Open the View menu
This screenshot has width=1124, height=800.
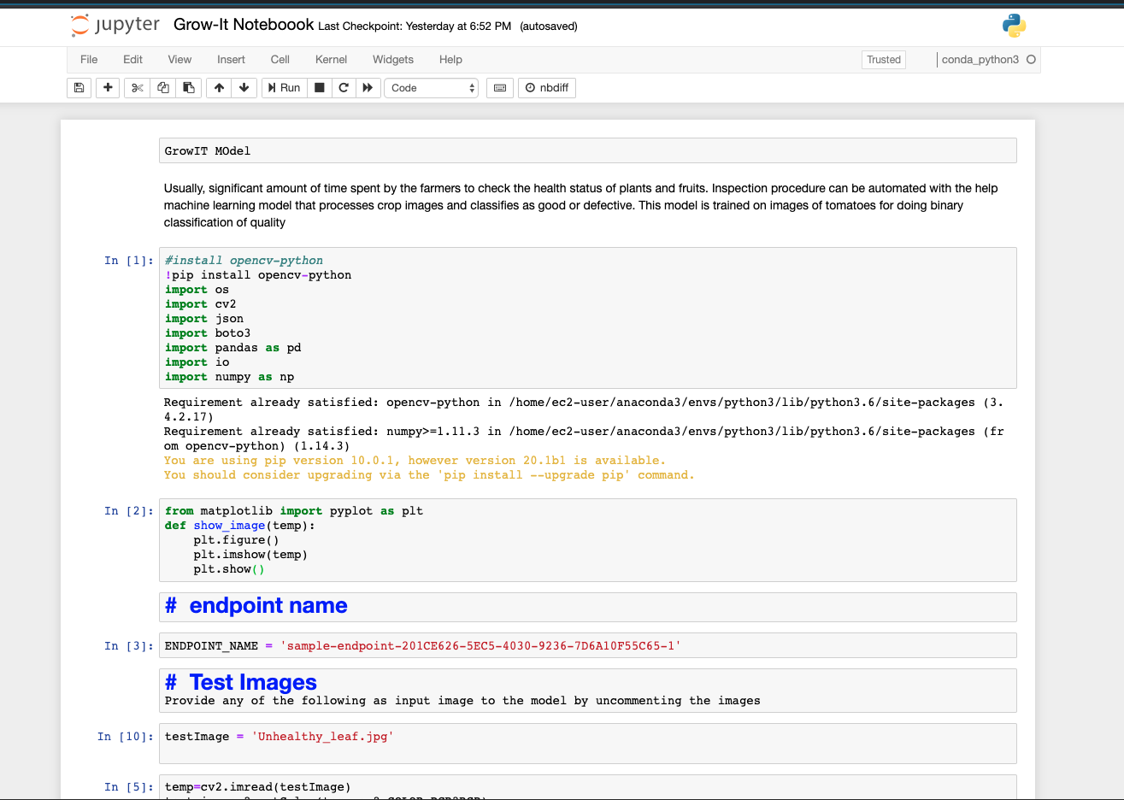point(179,60)
